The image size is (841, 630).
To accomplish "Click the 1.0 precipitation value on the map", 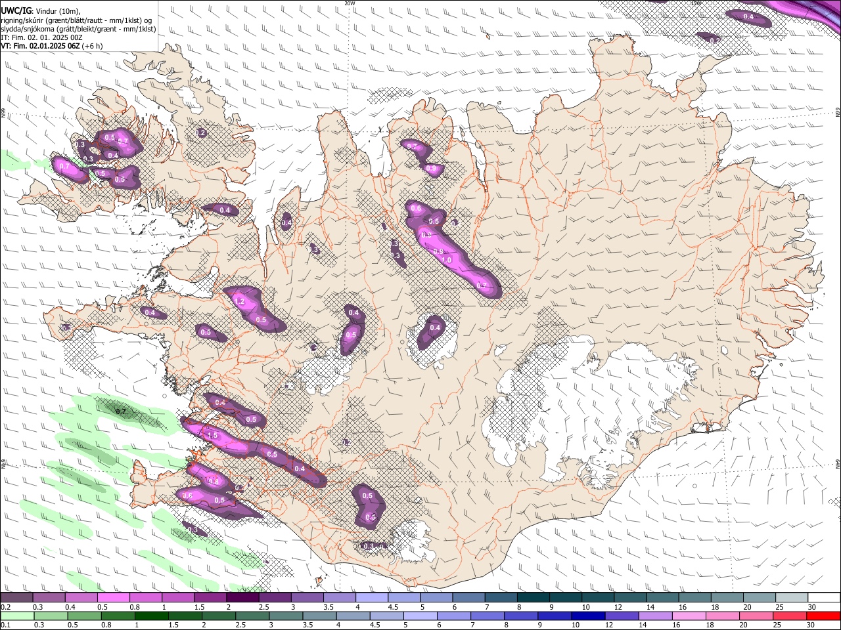I will pos(447,260).
